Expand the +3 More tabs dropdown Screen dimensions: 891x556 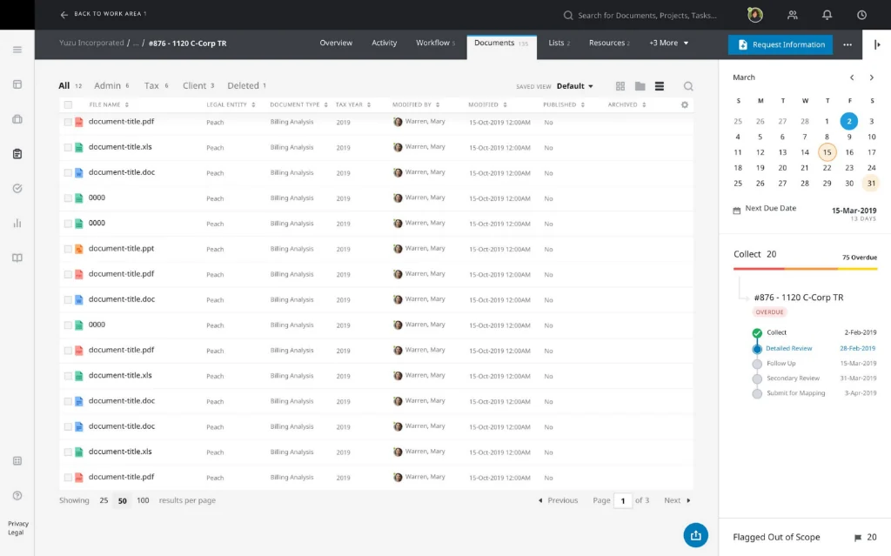668,43
